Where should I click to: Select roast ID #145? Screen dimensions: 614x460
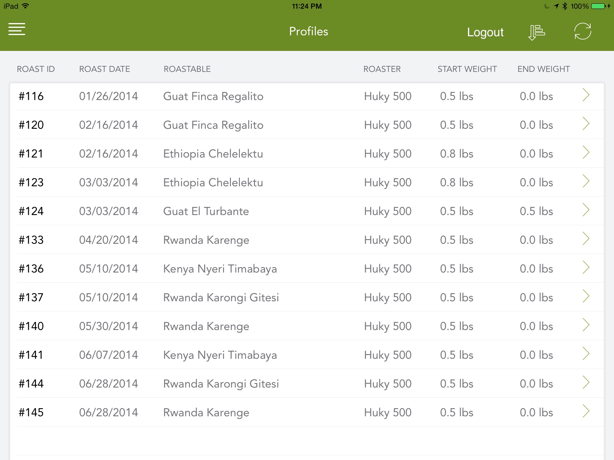click(31, 413)
